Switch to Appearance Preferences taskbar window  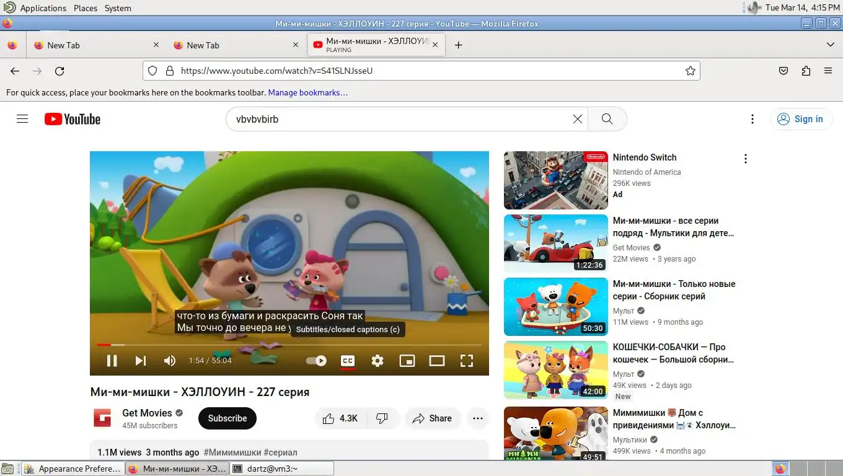[73, 469]
